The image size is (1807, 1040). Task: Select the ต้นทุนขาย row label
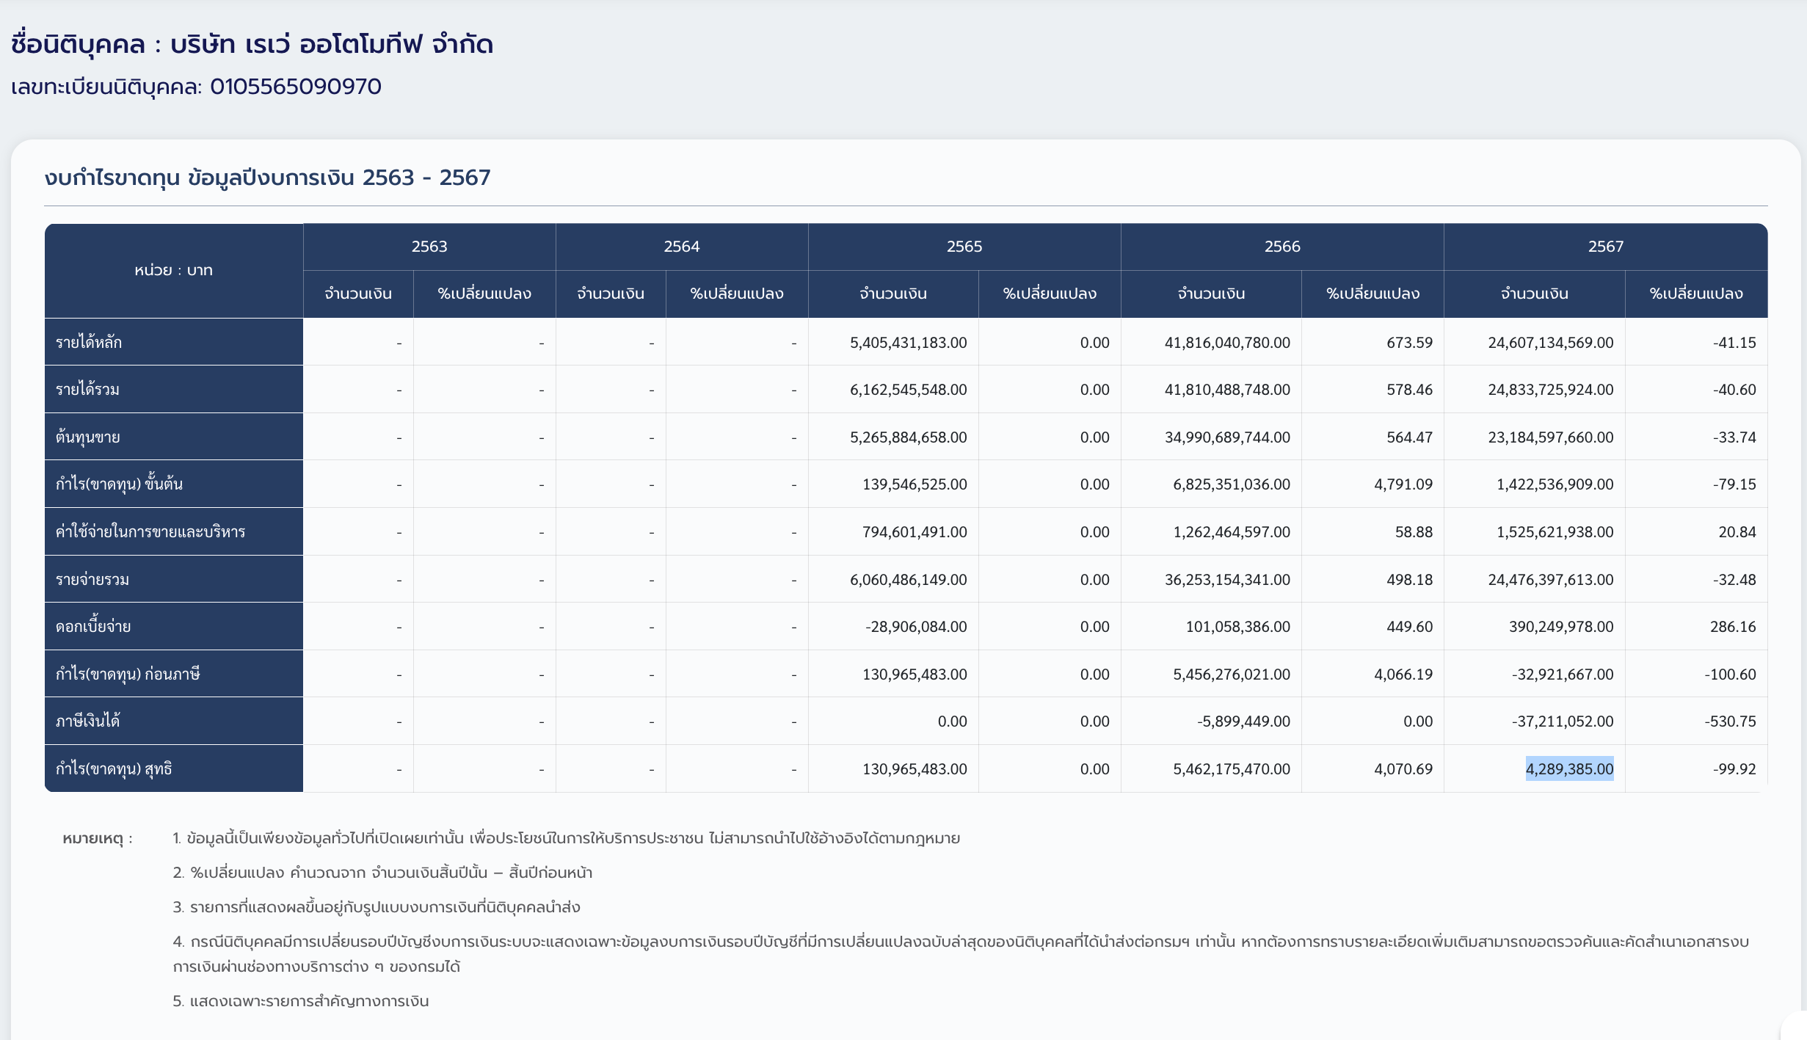coord(88,437)
